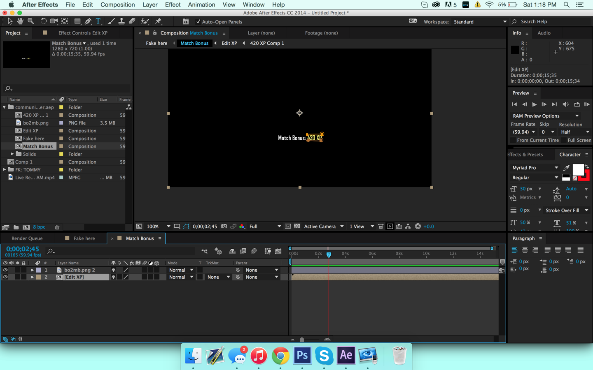This screenshot has height=370, width=593.
Task: Open the Active Camera dropdown
Action: [324, 227]
